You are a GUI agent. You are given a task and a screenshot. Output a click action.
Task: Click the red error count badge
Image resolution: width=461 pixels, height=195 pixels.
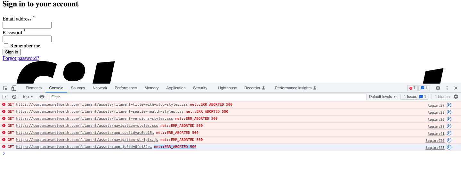coord(412,88)
